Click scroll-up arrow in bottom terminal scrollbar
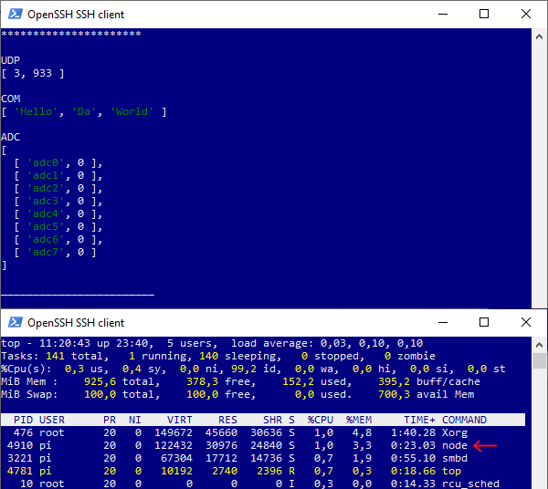 (539, 345)
